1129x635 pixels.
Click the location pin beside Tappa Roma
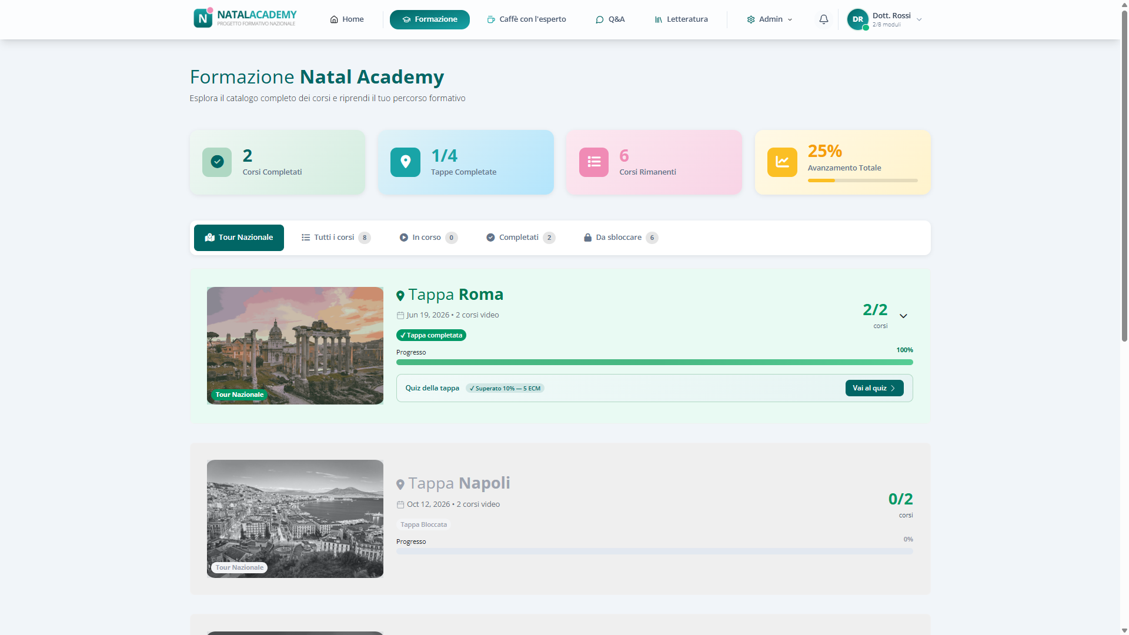[x=400, y=296]
